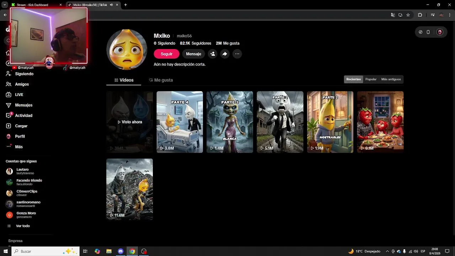This screenshot has width=455, height=256.
Task: Click the Chrome profile avatar in toolbar
Action: click(441, 15)
